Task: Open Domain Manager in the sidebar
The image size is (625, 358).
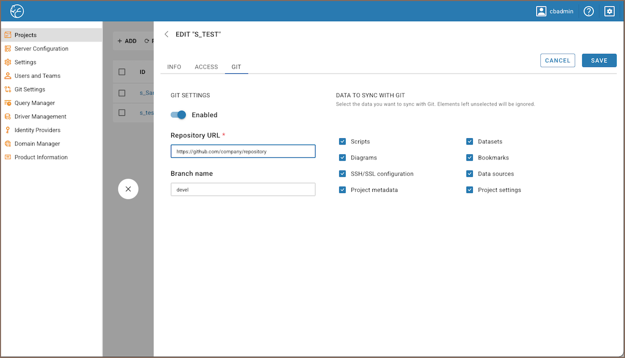Action: pyautogui.click(x=37, y=143)
